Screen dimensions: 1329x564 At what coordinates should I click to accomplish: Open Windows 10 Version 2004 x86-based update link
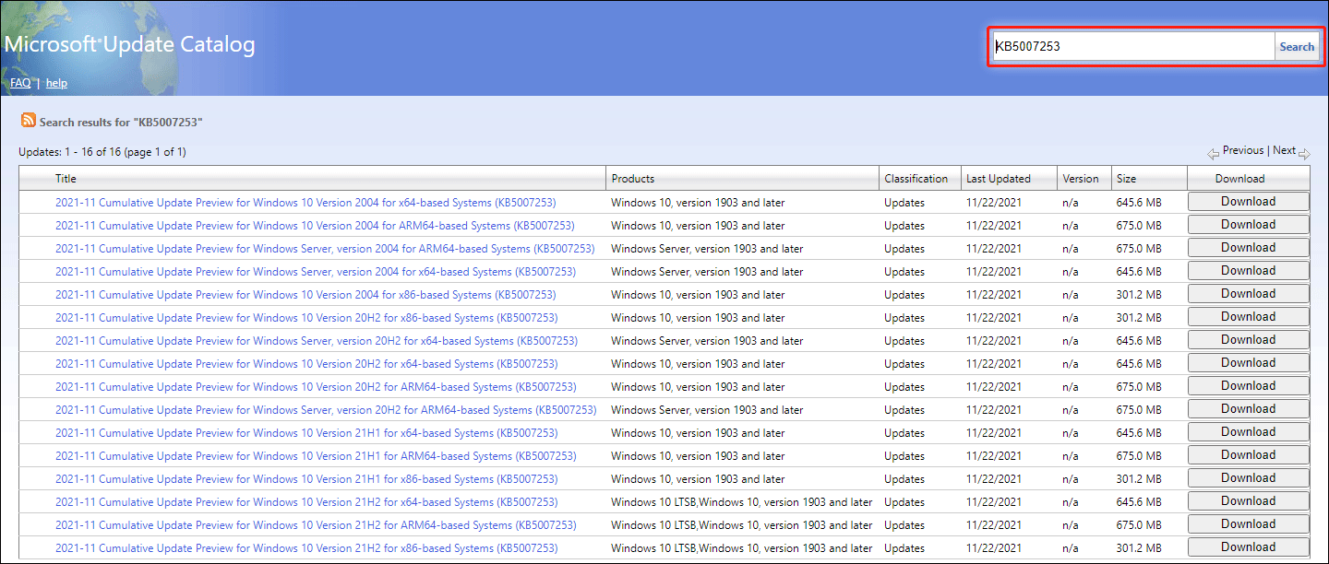point(305,295)
